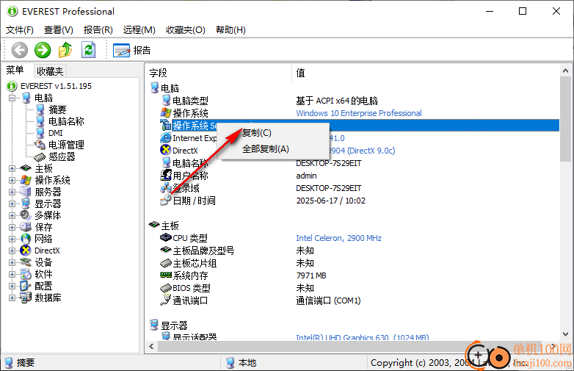This screenshot has height=371, width=574.
Task: Collapse the 电脑 tree node
Action: click(12, 98)
